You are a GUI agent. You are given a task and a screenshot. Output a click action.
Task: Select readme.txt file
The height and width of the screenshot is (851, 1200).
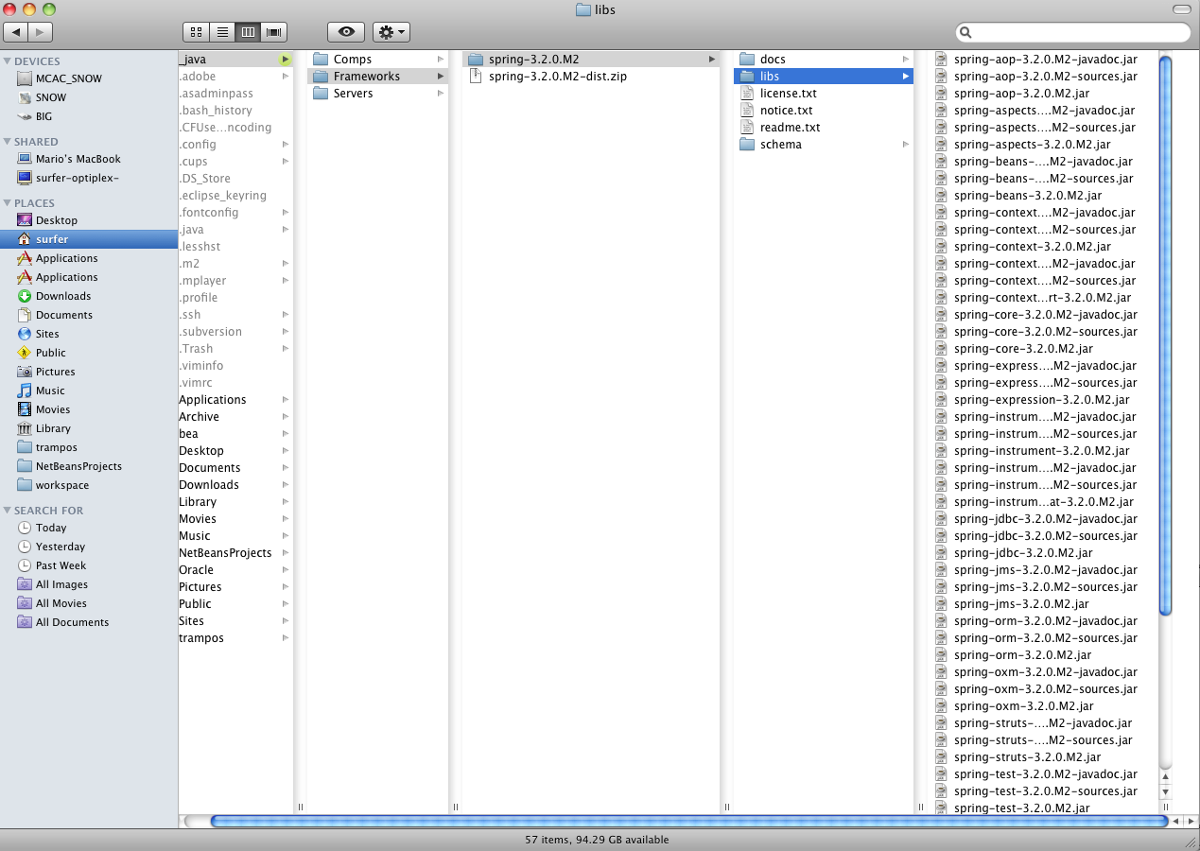(x=824, y=128)
